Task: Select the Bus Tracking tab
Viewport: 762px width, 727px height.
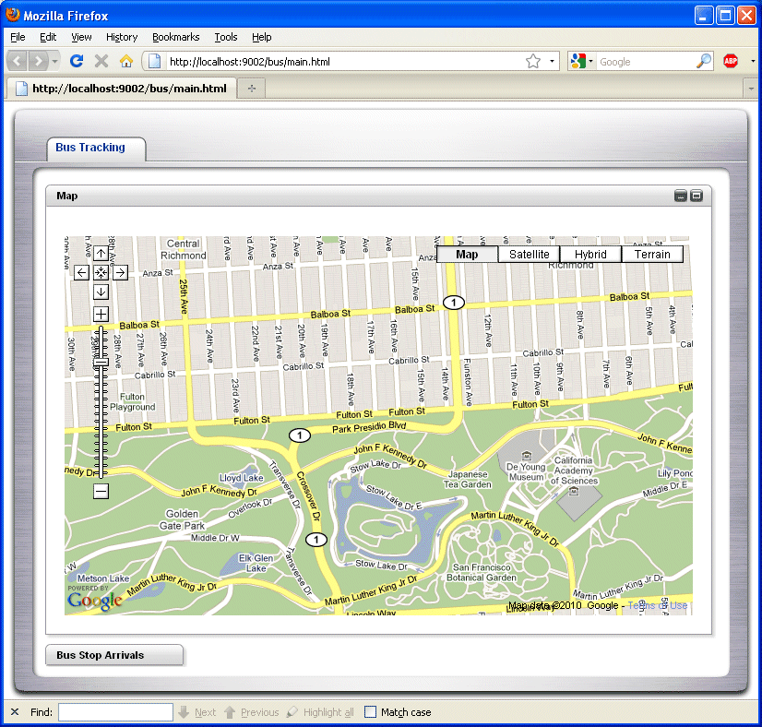Action: coord(90,148)
